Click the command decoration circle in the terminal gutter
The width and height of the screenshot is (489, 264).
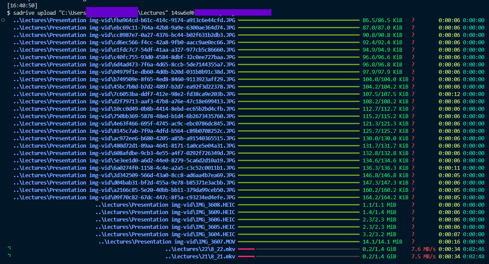click(x=3, y=20)
